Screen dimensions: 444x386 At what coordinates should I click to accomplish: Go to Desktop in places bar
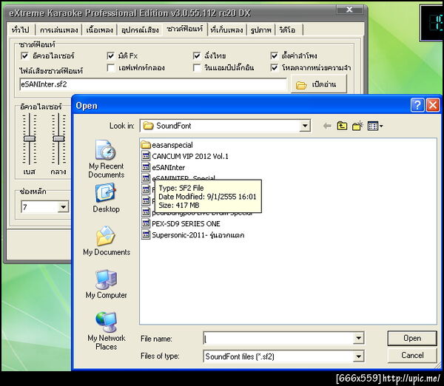tap(106, 198)
